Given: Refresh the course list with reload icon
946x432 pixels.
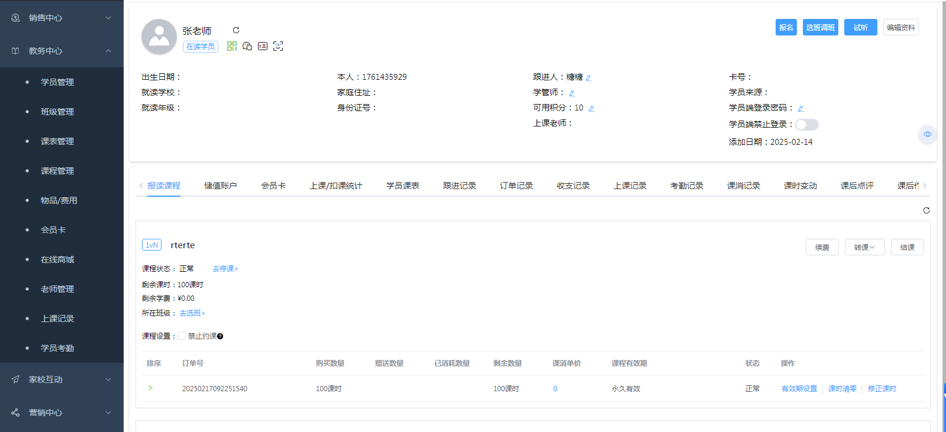Looking at the screenshot, I should pos(926,210).
